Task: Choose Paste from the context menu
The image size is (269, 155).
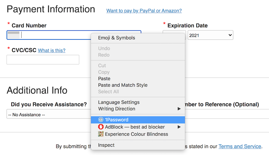Action: pyautogui.click(x=104, y=79)
